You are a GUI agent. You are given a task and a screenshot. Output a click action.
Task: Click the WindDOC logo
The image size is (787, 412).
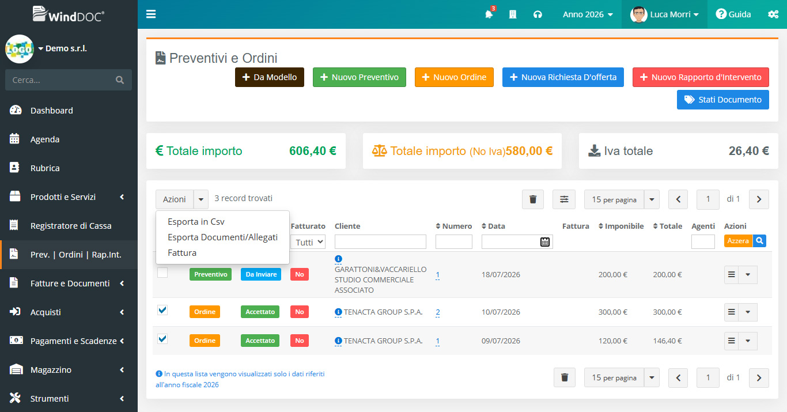pyautogui.click(x=69, y=14)
